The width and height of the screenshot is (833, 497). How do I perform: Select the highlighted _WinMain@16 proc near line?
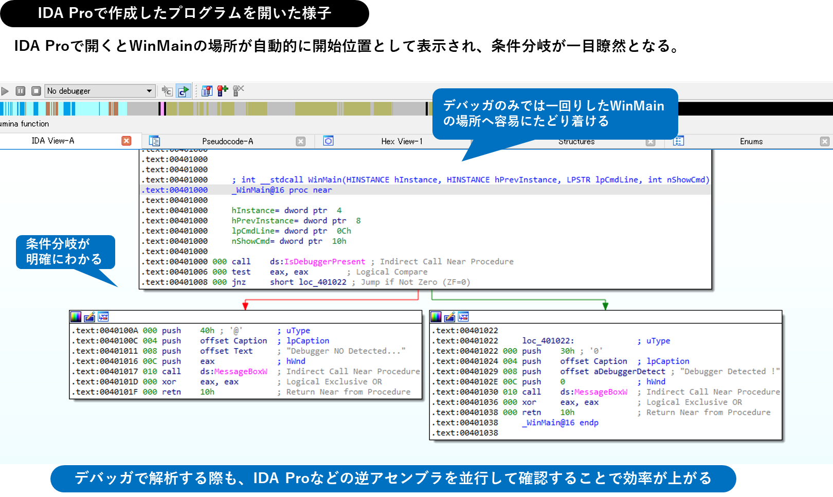click(426, 190)
